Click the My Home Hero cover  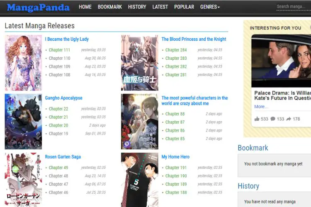tap(140, 180)
